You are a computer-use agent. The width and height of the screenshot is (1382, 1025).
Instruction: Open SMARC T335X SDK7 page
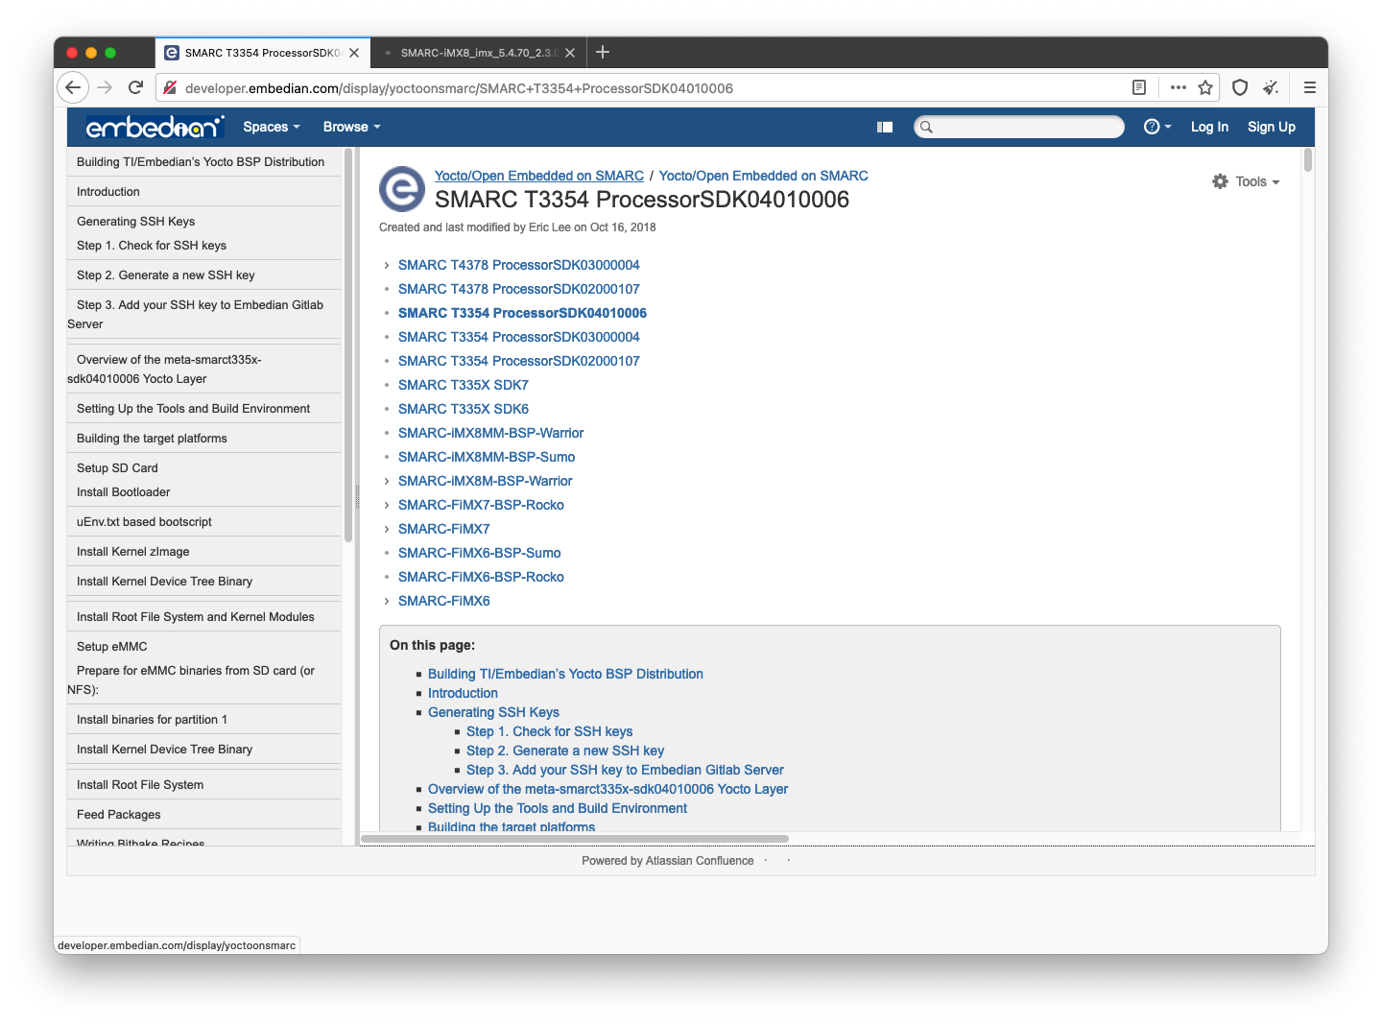click(464, 385)
